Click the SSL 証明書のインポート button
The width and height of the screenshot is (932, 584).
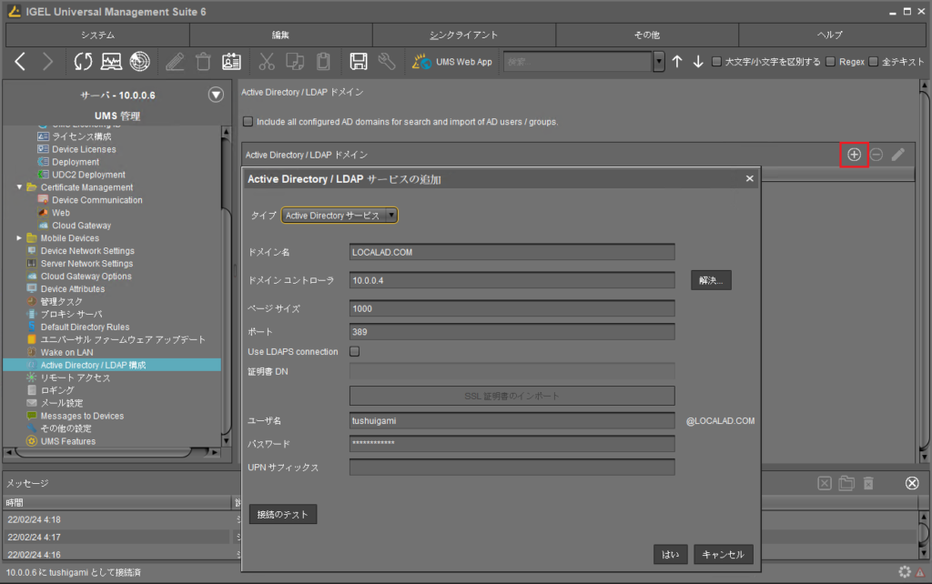(512, 396)
